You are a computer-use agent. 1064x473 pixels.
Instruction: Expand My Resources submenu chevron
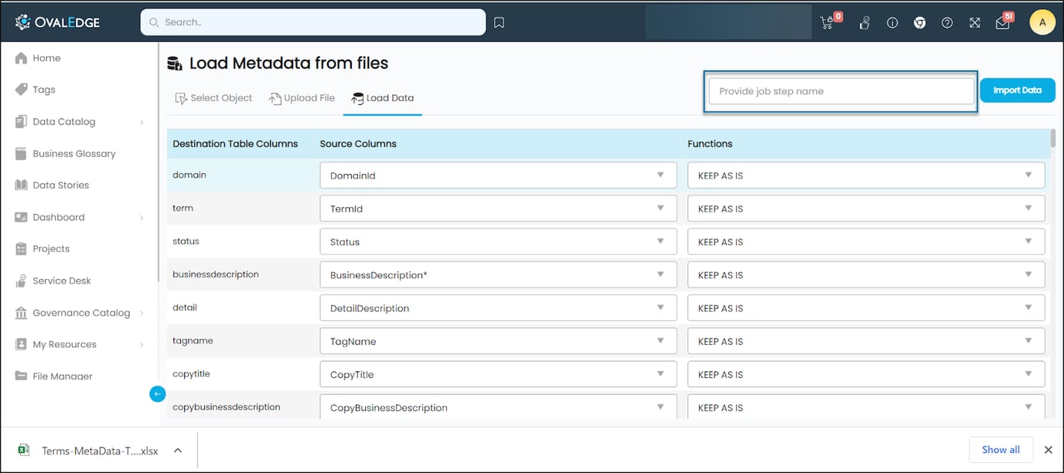142,345
